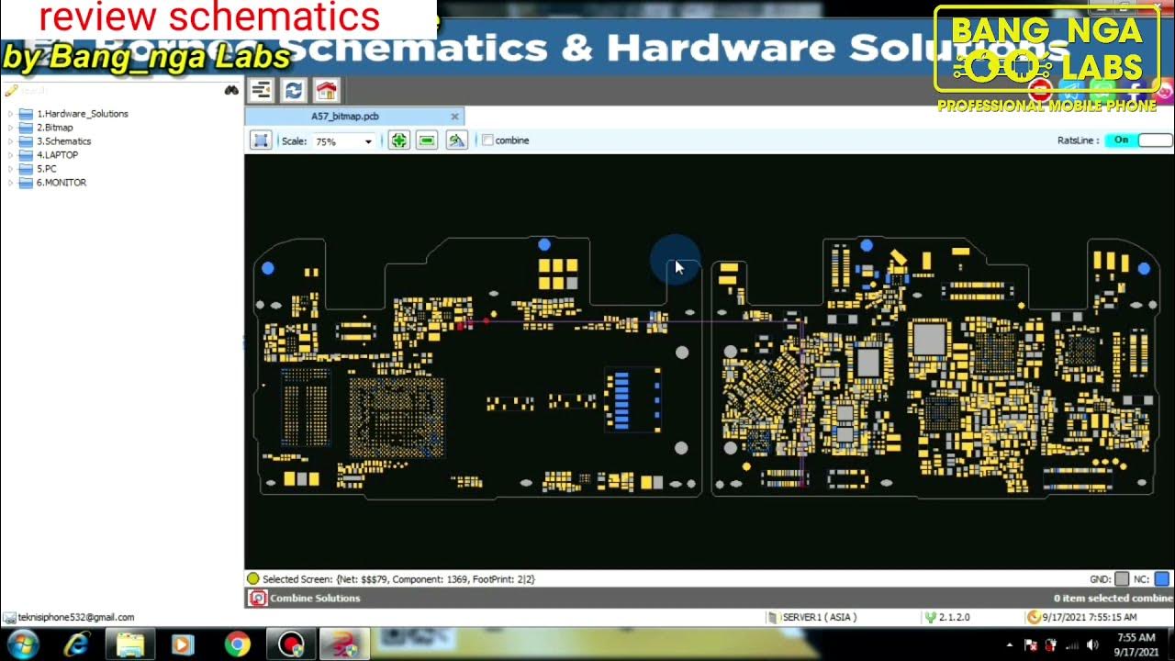Click the email envelope icon in status bar
Image resolution: width=1175 pixels, height=661 pixels.
tap(9, 618)
